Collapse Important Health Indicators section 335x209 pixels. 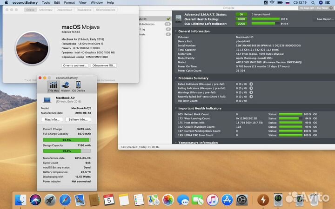tap(176, 108)
